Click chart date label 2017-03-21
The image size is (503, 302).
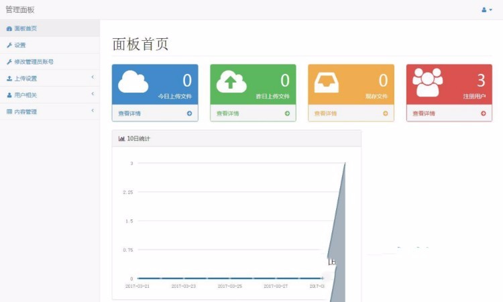137,286
